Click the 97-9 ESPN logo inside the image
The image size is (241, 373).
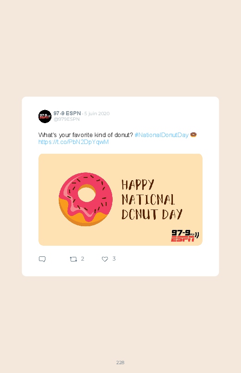[x=185, y=236]
